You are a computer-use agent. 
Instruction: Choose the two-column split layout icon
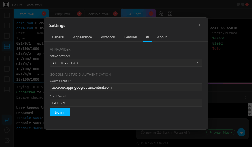coord(7,26)
